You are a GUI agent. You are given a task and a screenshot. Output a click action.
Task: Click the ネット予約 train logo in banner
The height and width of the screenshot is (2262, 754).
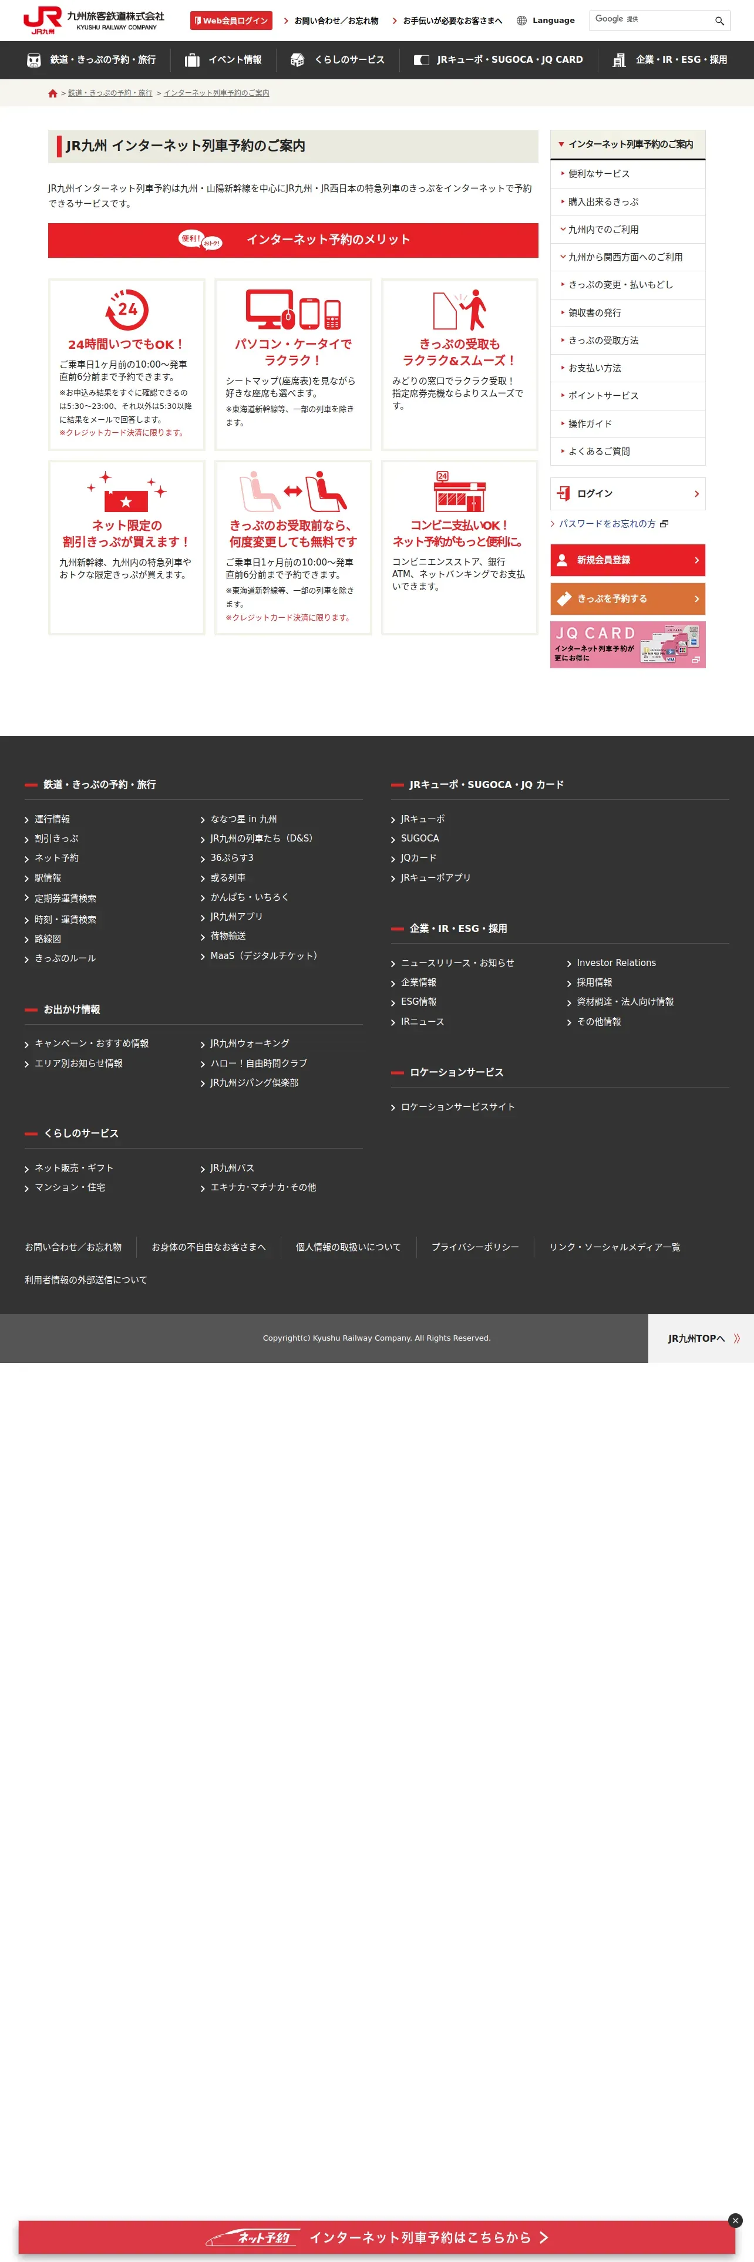click(x=253, y=2237)
